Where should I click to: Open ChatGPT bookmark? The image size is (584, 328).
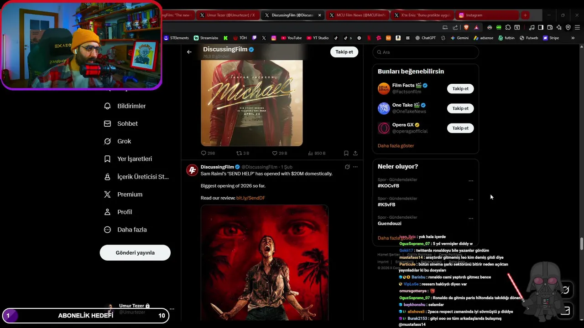[x=426, y=38]
